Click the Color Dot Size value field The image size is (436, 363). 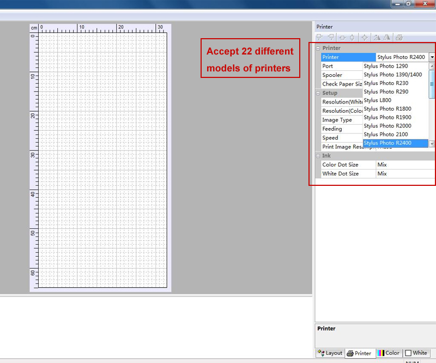click(405, 165)
